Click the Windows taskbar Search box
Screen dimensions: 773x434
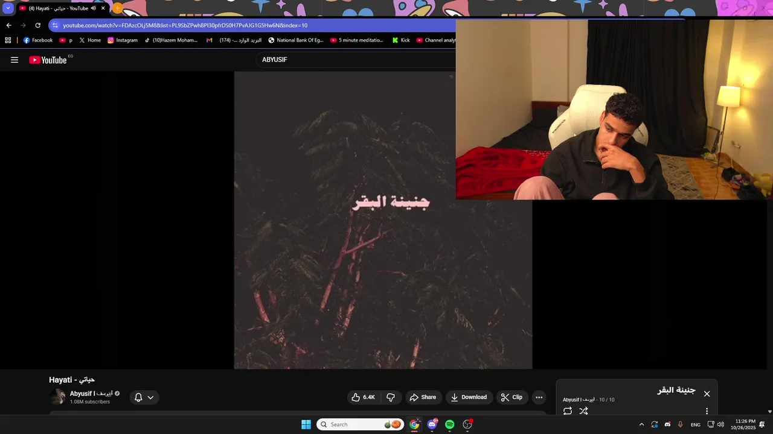(361, 424)
